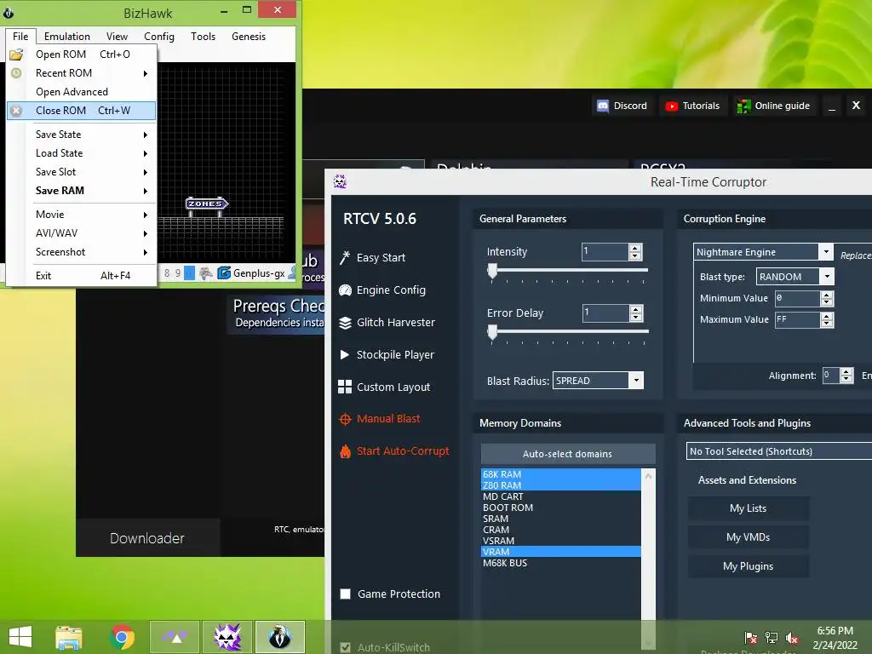872x654 pixels.
Task: Expand the Movie submenu
Action: click(146, 215)
